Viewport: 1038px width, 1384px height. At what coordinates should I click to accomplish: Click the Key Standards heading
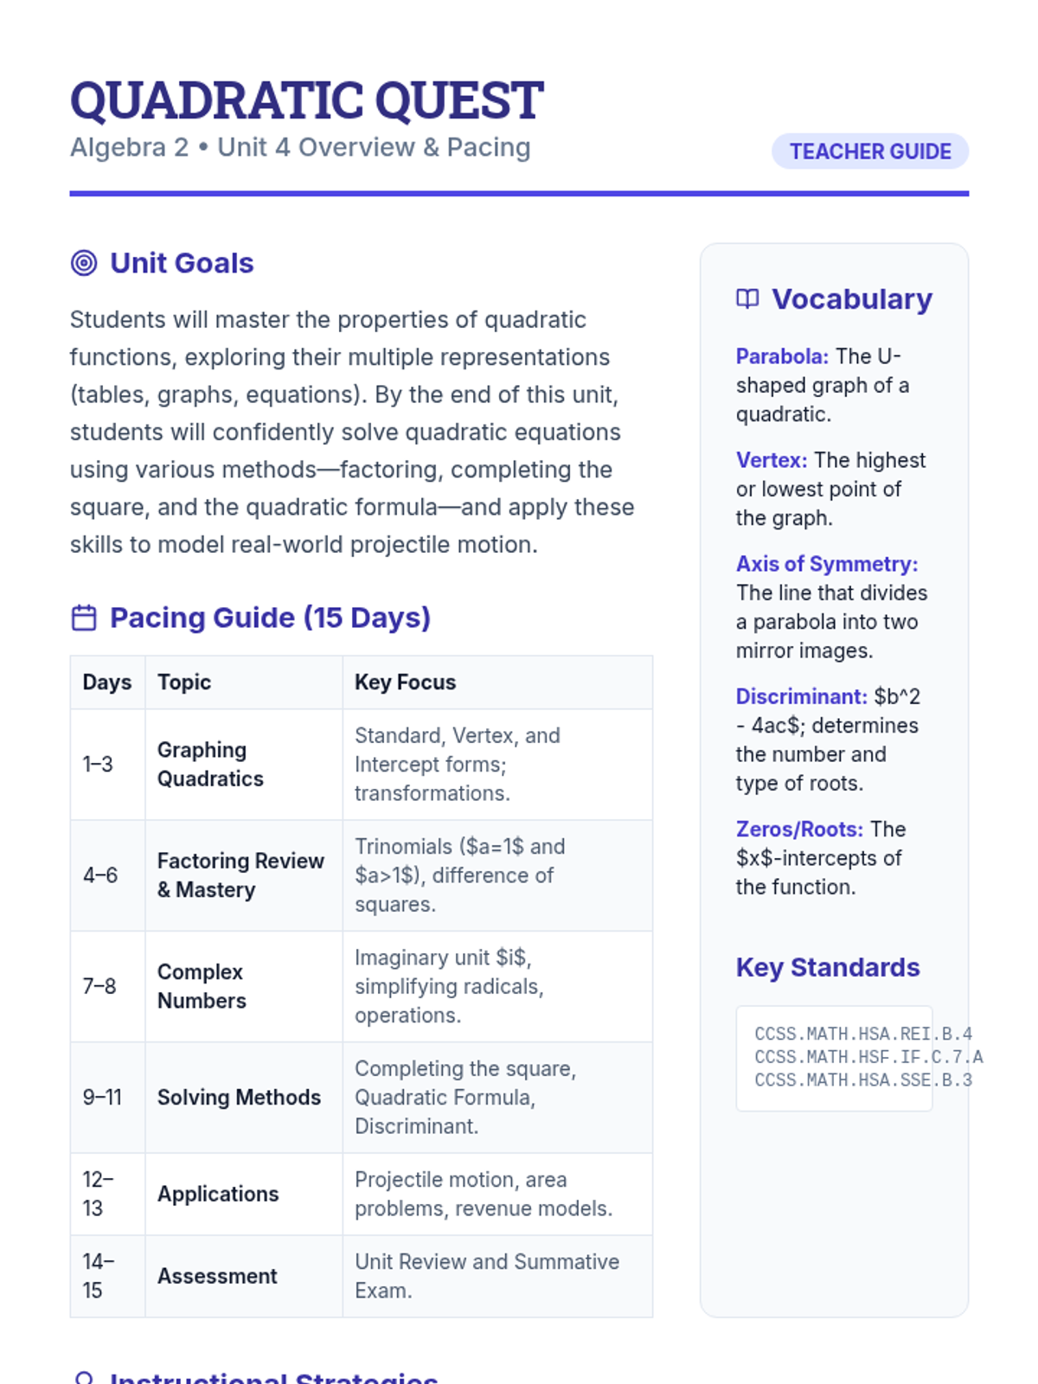pyautogui.click(x=828, y=967)
